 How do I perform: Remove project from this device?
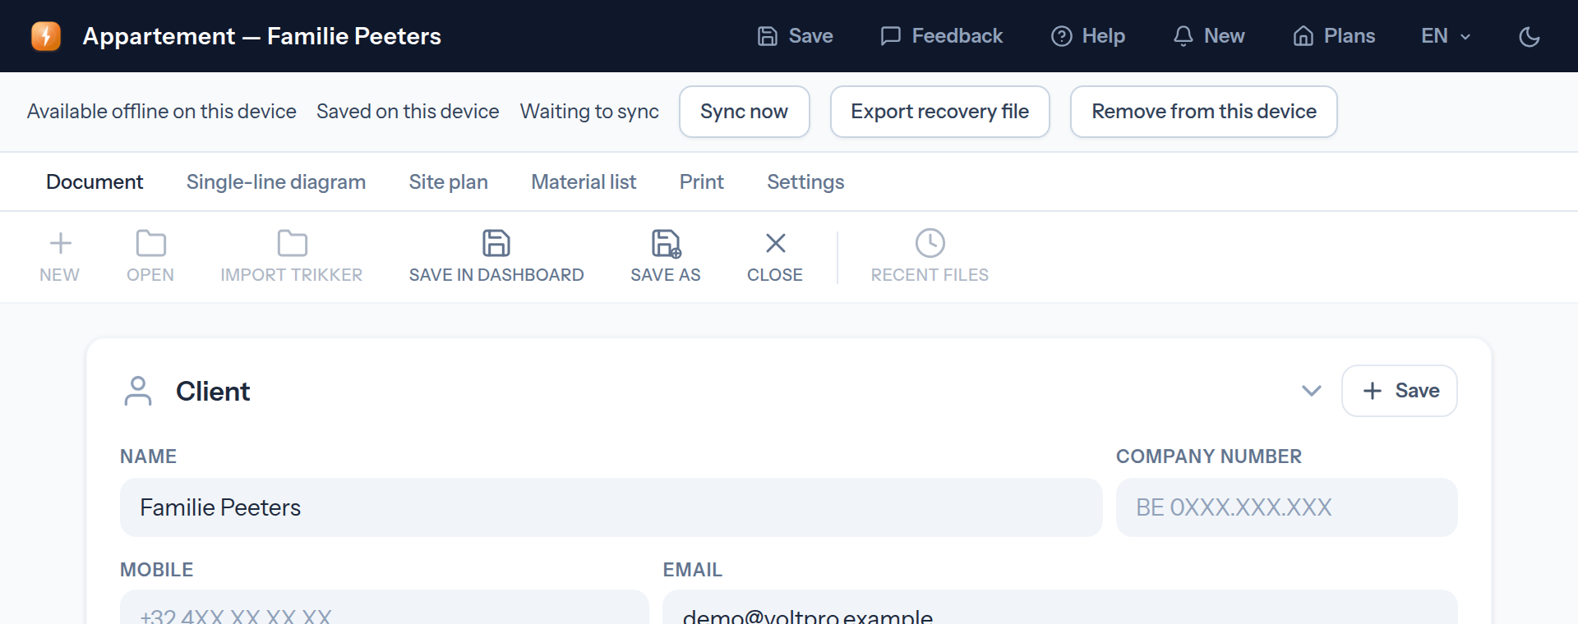(x=1204, y=112)
